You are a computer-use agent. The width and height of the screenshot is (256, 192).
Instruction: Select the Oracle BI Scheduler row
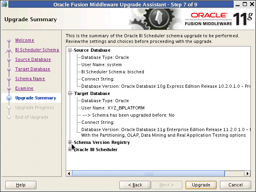pos(96,150)
